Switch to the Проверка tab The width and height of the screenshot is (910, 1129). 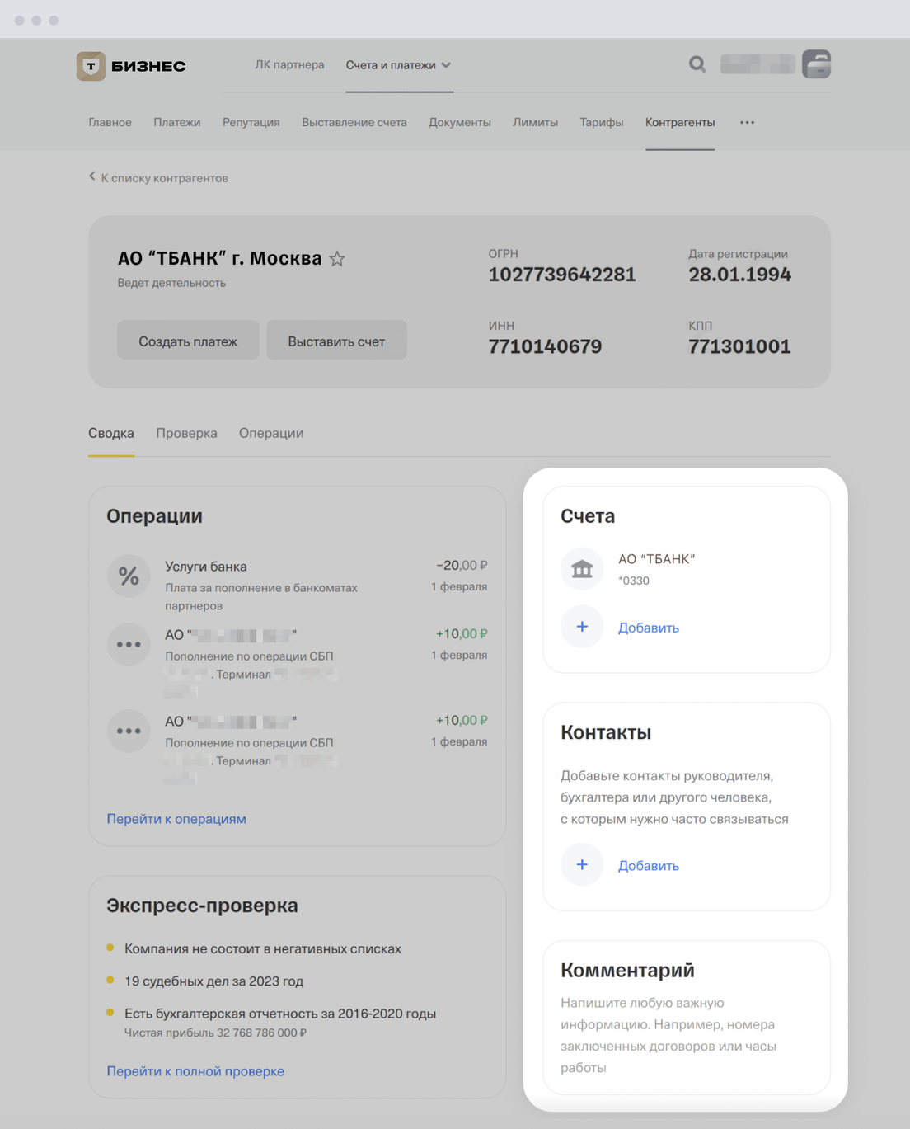(x=186, y=433)
